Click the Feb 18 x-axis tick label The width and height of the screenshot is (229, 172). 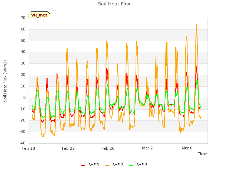pos(29,148)
